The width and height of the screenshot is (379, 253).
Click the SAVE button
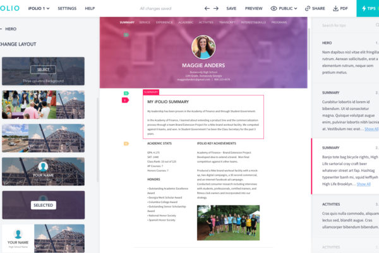tap(231, 8)
